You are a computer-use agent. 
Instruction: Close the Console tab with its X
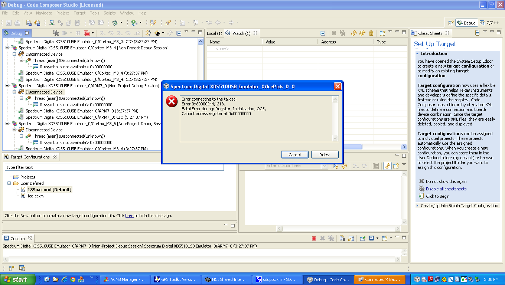[x=30, y=238]
